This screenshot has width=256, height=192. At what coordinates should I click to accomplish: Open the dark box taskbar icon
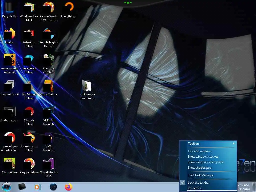tap(22, 187)
